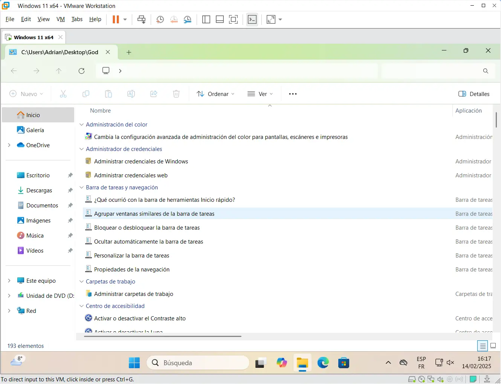Select Activar o desactivar el Contraste alto
The height and width of the screenshot is (384, 501).
click(x=140, y=318)
